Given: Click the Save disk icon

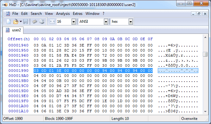Looking at the screenshot, I should 25,22.
